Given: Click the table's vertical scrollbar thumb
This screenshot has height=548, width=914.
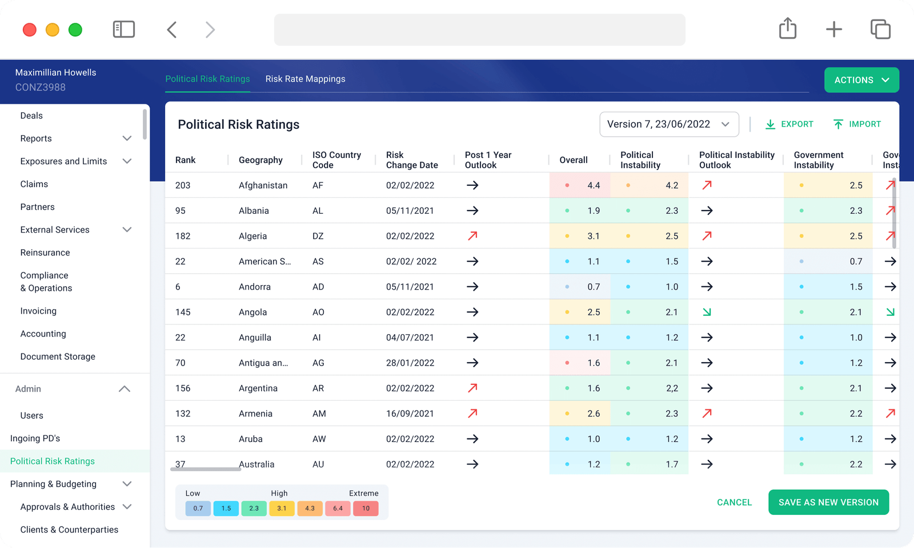Looking at the screenshot, I should point(894,214).
